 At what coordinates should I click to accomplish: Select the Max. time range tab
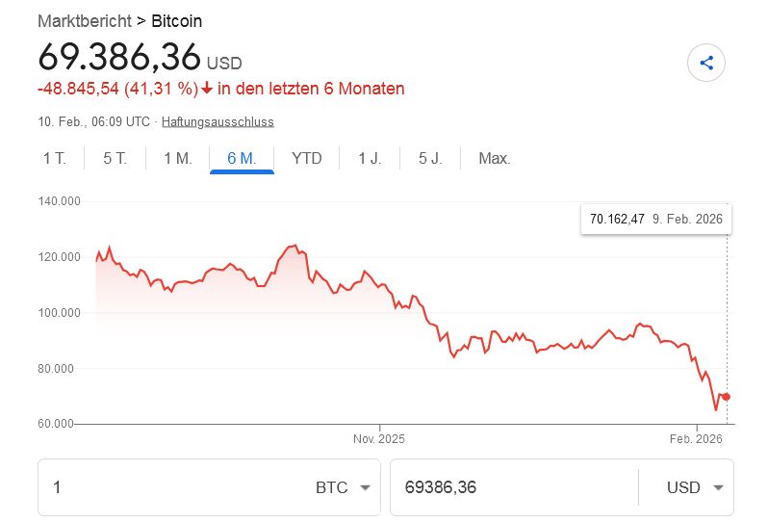tap(495, 159)
